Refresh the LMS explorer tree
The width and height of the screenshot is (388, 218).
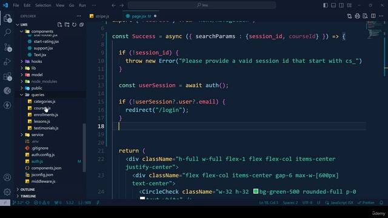point(74,25)
